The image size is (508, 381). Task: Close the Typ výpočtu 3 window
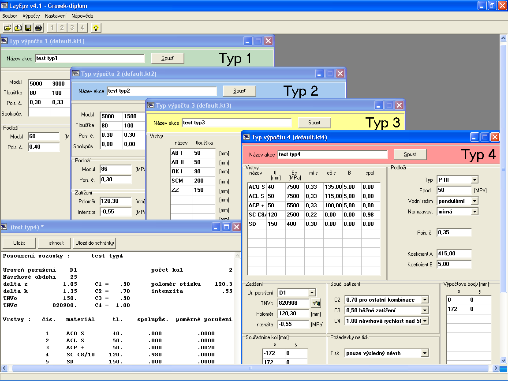[400, 105]
